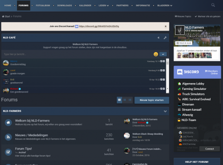Click the Forum Tips checkmark icon
Screen dimensions: 223x165
click(8, 152)
